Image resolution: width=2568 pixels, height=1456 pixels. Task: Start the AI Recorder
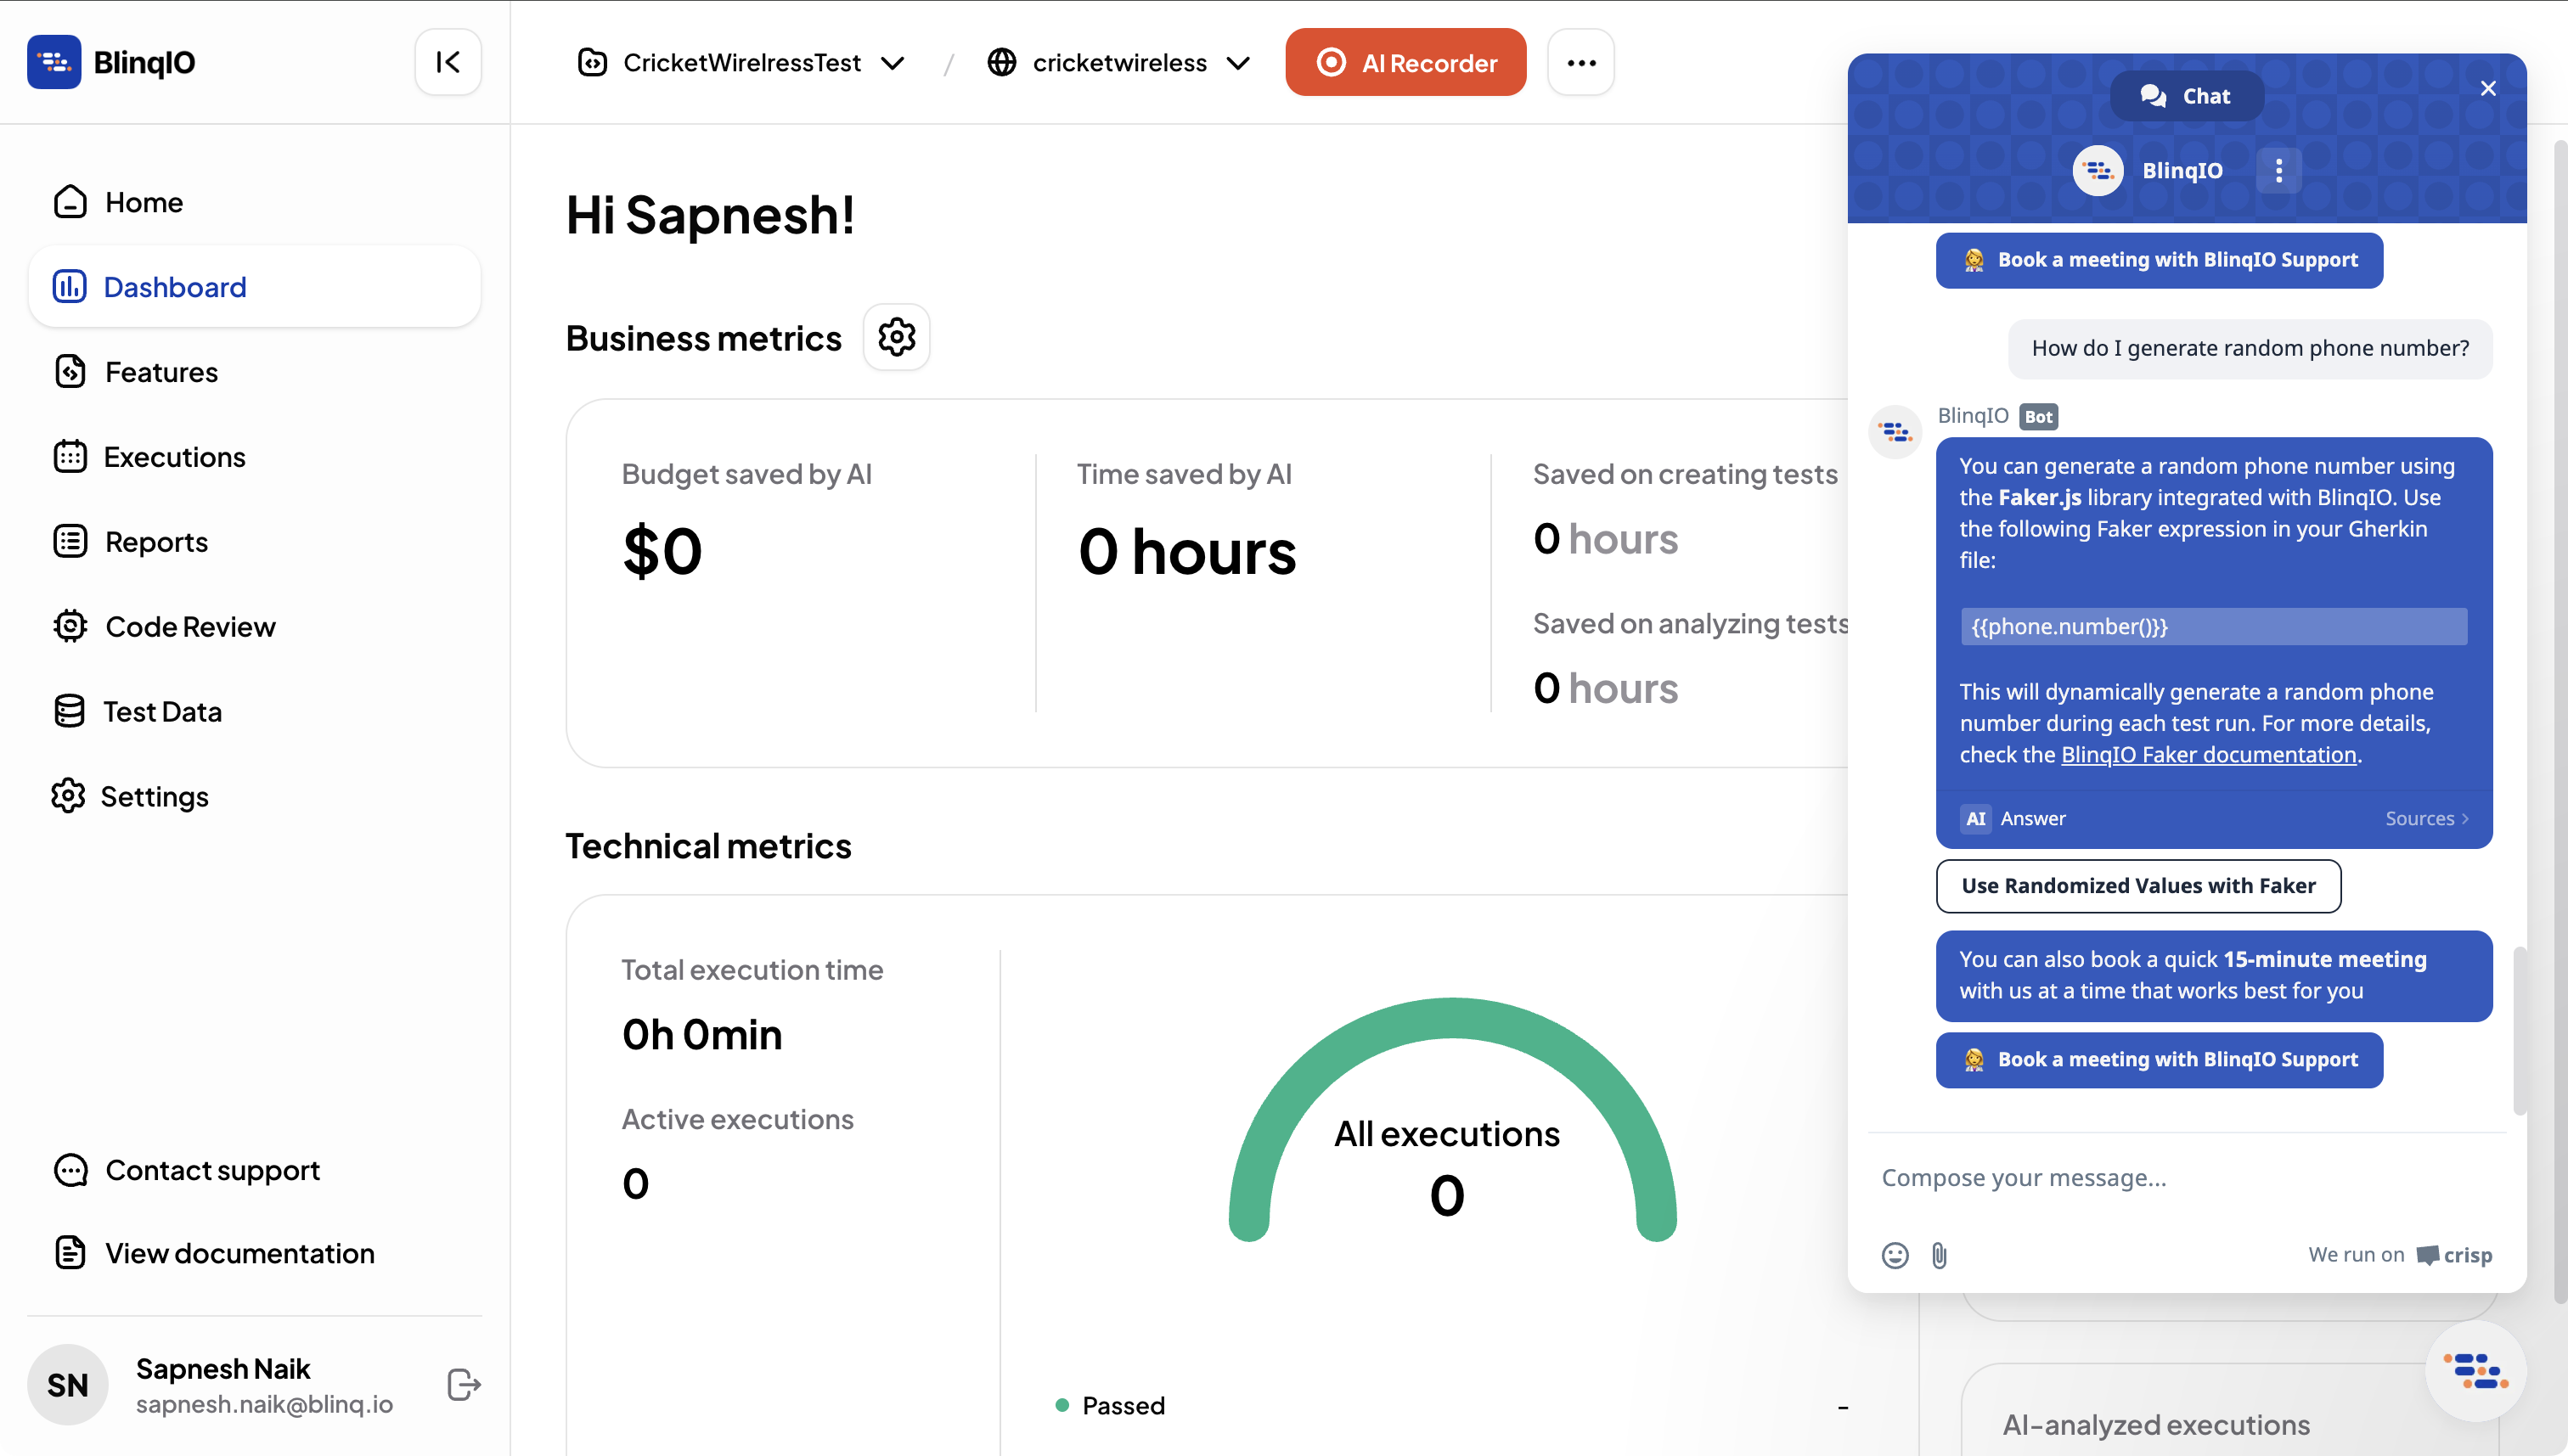(x=1405, y=62)
